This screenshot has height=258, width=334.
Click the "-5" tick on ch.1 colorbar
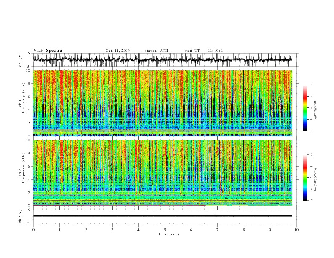coord(311,108)
